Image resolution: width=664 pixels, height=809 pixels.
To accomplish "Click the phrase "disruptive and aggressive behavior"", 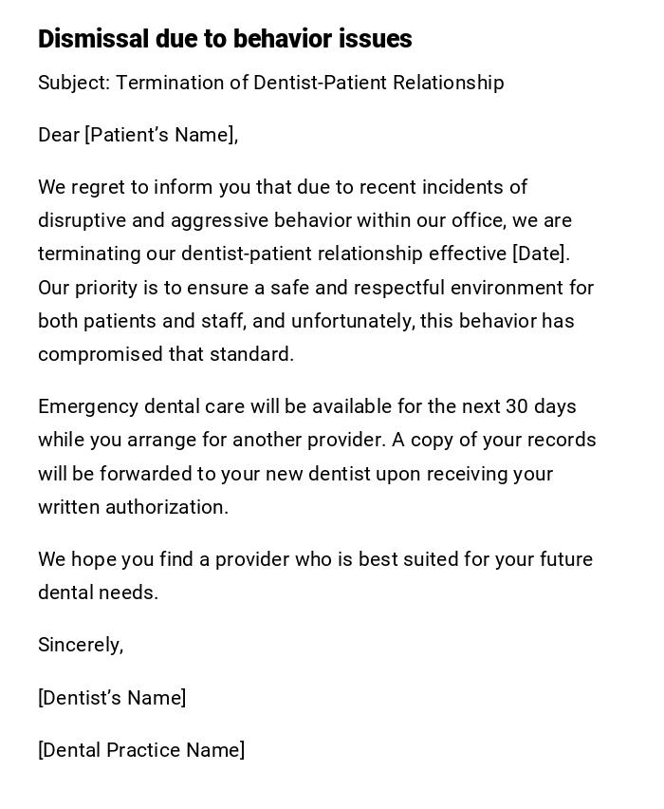I will point(200,220).
